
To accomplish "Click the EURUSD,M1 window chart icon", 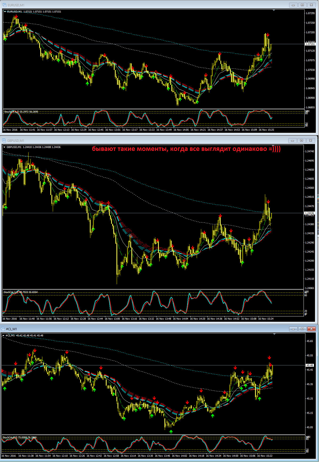I will tap(4, 5).
